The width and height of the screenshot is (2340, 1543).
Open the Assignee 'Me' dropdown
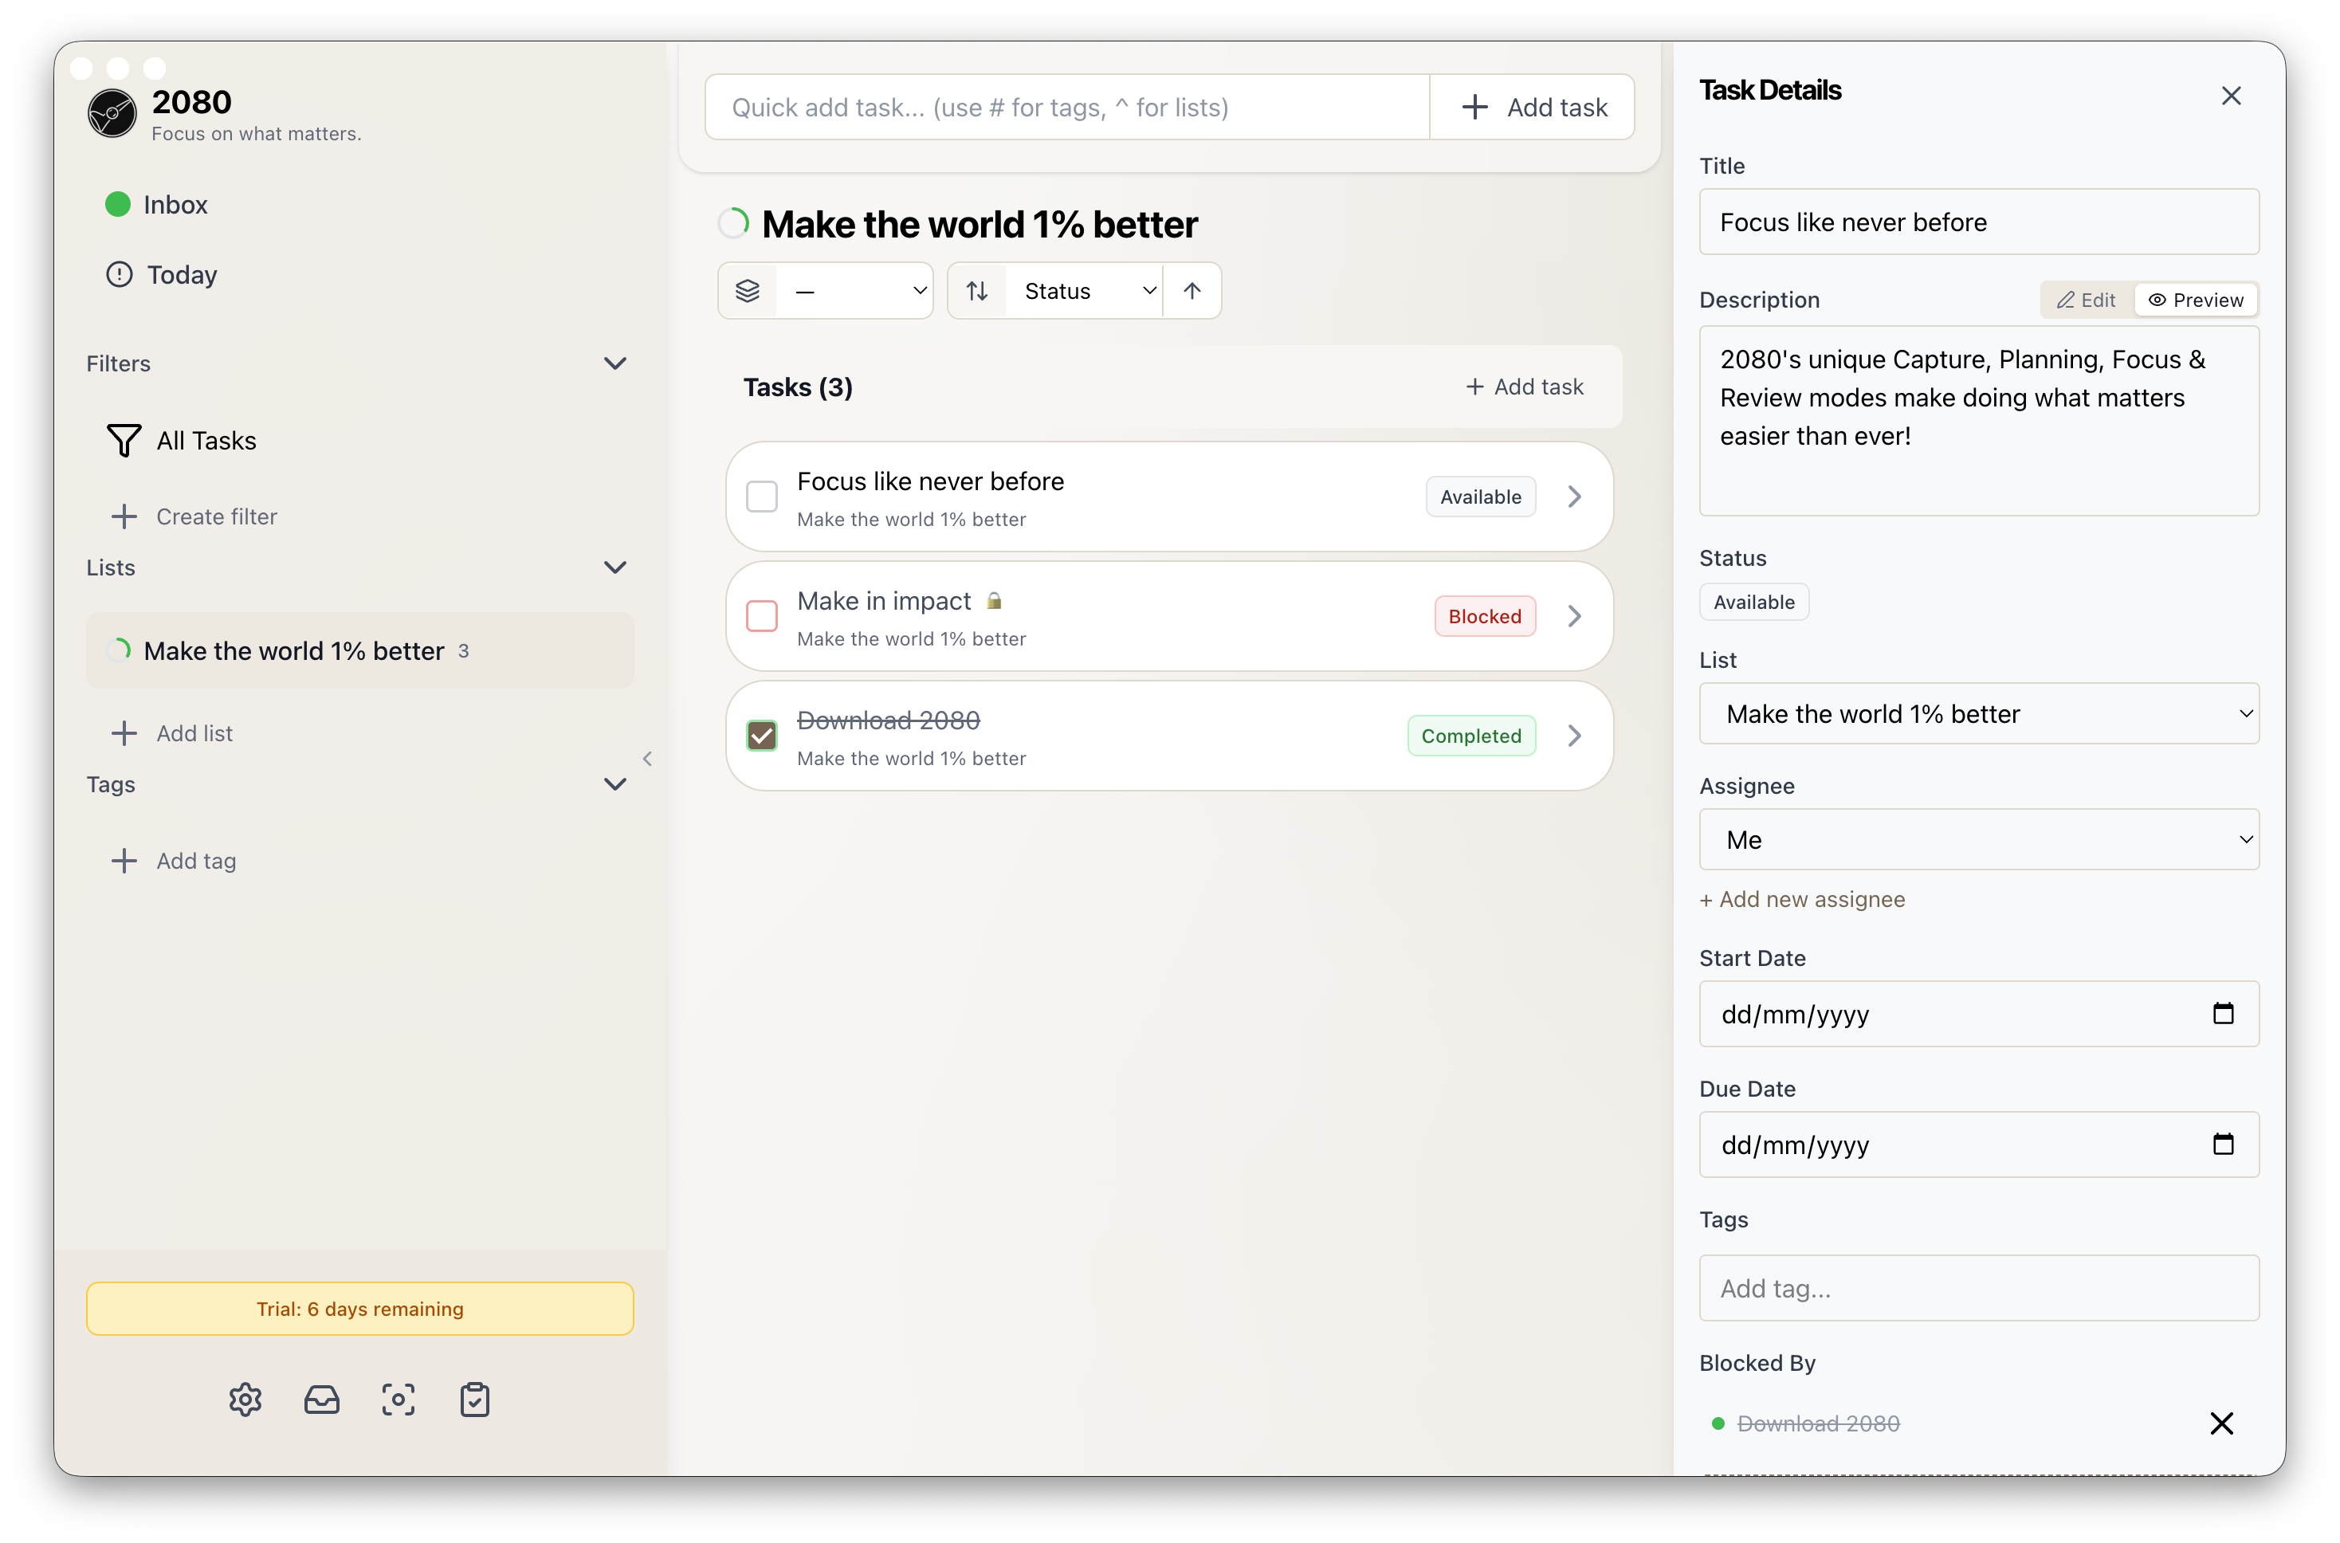(x=1978, y=839)
